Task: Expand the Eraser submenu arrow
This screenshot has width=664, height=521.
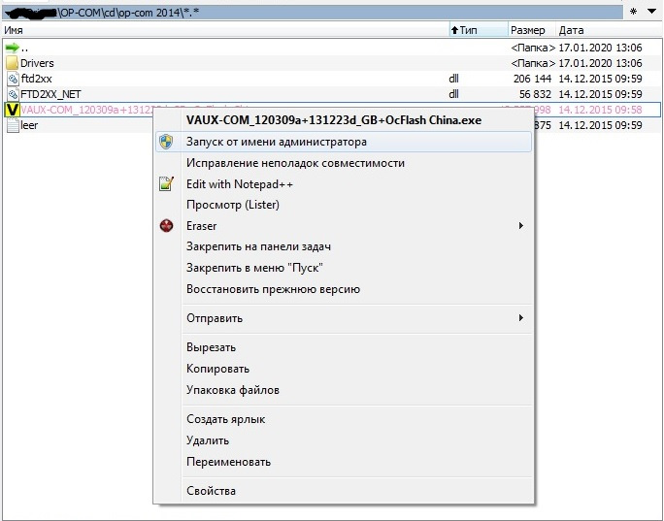Action: point(521,226)
